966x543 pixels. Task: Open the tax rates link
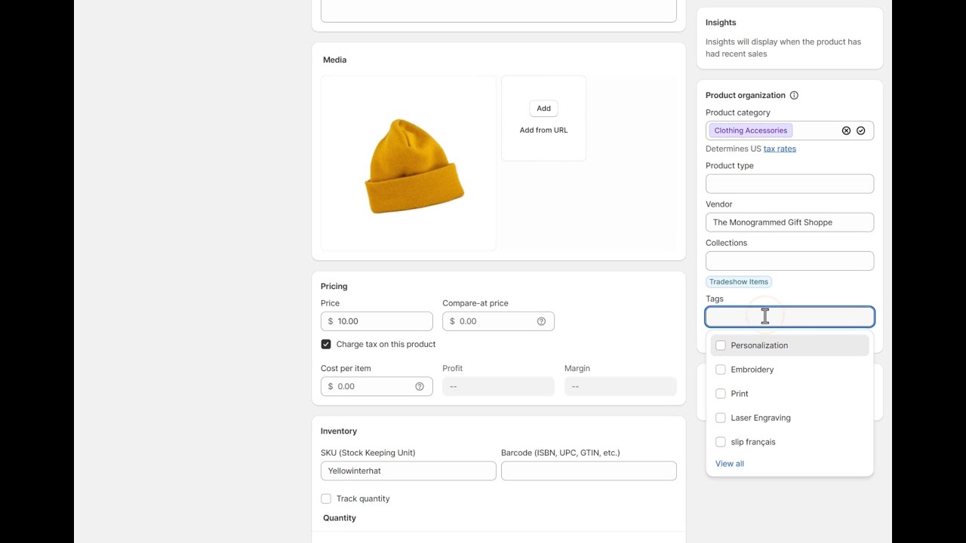tap(780, 149)
